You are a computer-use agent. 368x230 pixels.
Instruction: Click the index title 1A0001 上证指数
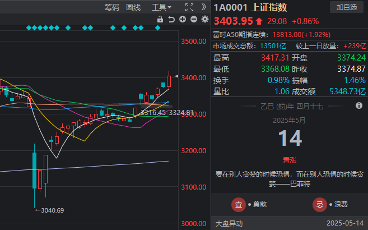[x=250, y=7]
